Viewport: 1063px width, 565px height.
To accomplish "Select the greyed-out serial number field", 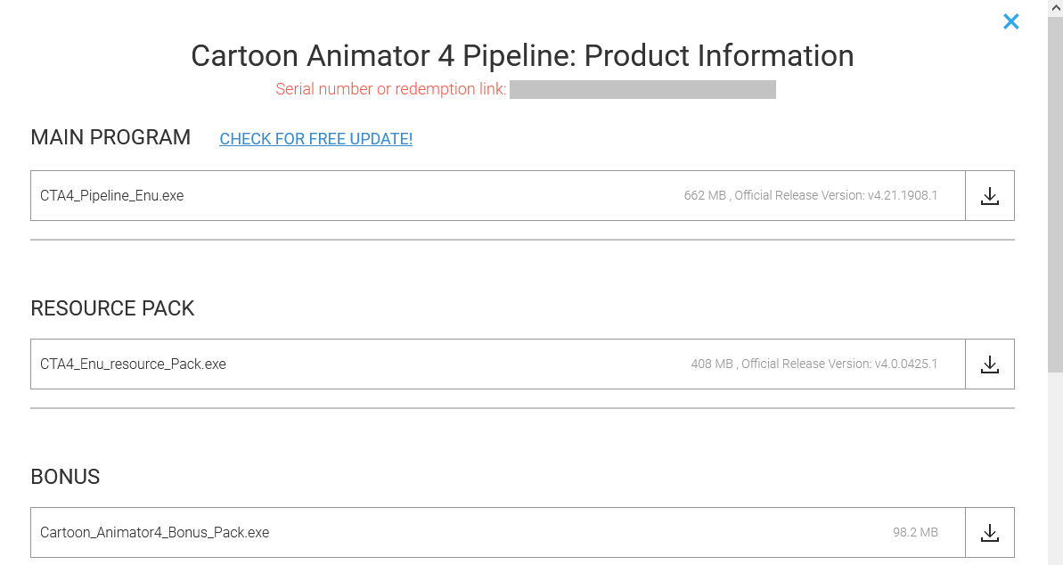I will click(x=642, y=89).
